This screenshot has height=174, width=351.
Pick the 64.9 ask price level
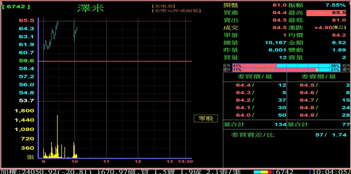pos(318,115)
